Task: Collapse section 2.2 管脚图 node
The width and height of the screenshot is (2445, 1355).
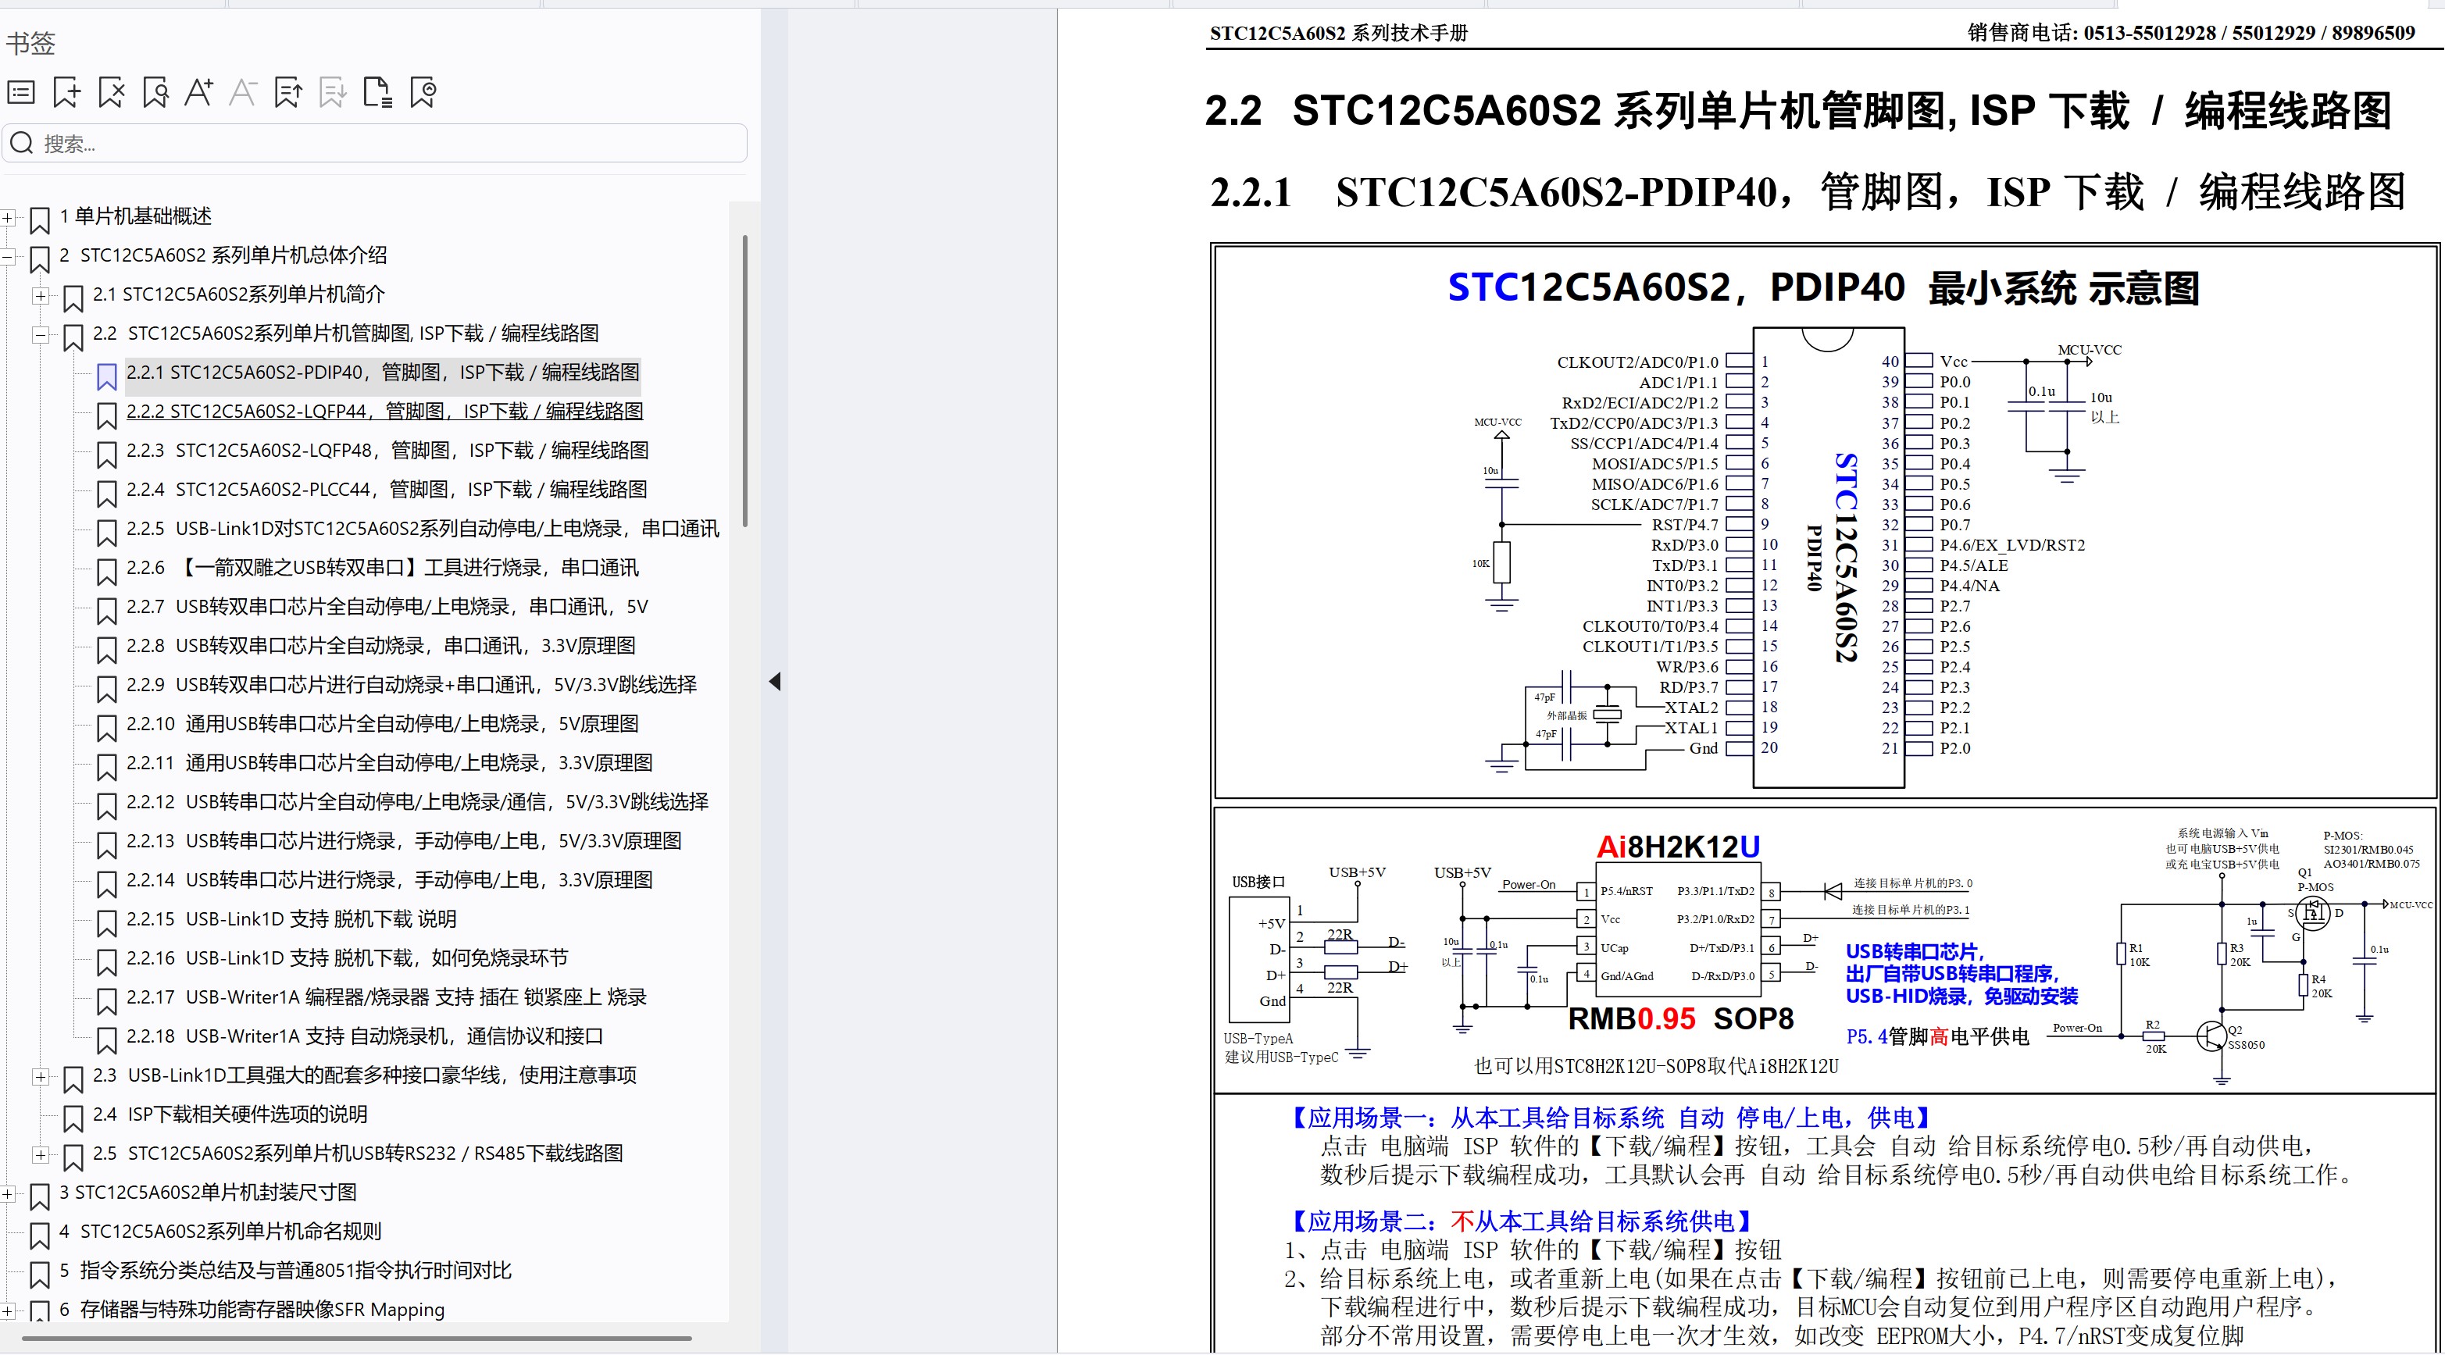Action: [41, 334]
